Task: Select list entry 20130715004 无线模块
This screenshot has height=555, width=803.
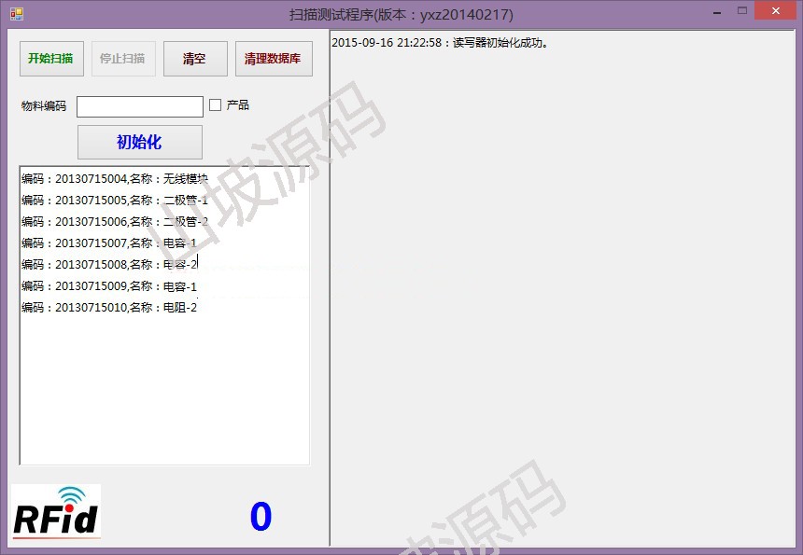Action: 114,179
